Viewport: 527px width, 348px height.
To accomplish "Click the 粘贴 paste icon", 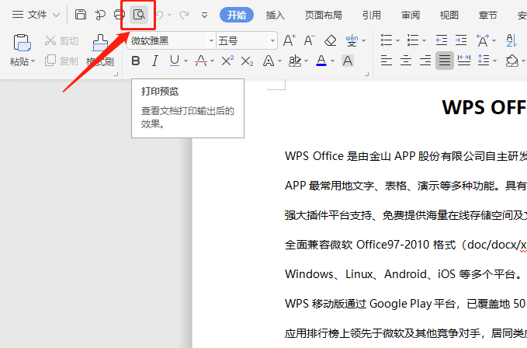I will click(22, 43).
